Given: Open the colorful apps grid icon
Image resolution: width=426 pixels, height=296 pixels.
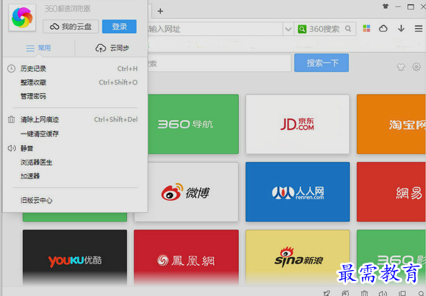Looking at the screenshot, I should click(x=367, y=28).
